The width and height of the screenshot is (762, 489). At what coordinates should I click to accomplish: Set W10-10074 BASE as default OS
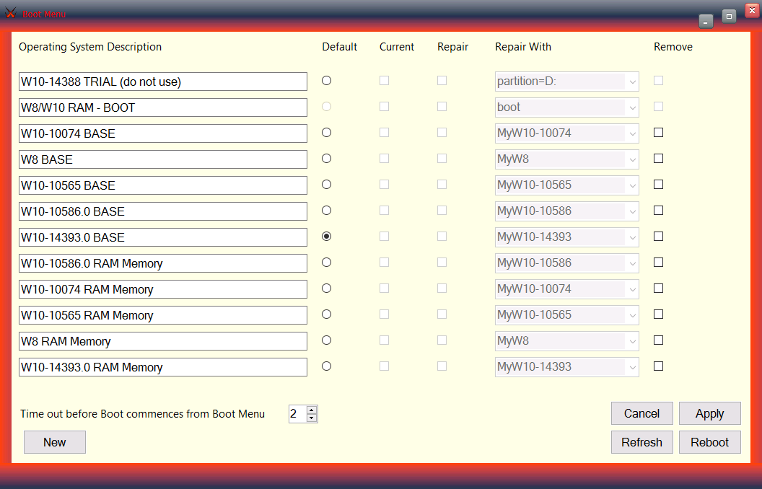point(327,133)
